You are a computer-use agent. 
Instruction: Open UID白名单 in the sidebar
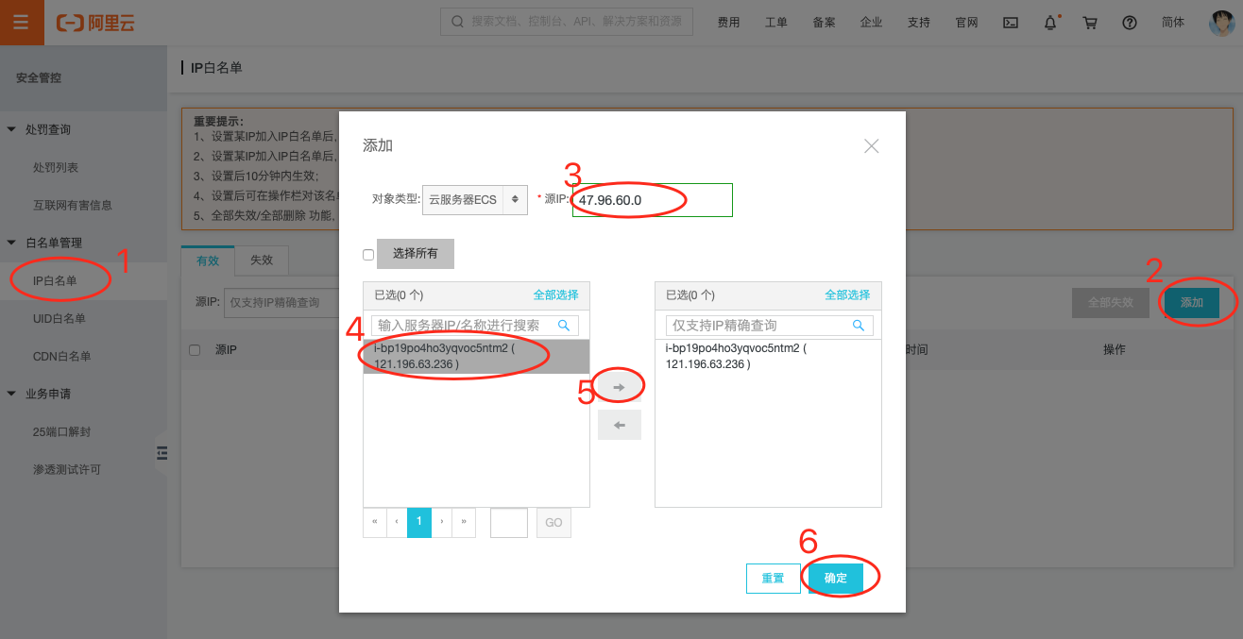(x=60, y=318)
